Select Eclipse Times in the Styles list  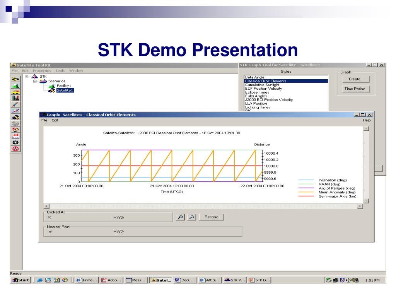coord(286,92)
